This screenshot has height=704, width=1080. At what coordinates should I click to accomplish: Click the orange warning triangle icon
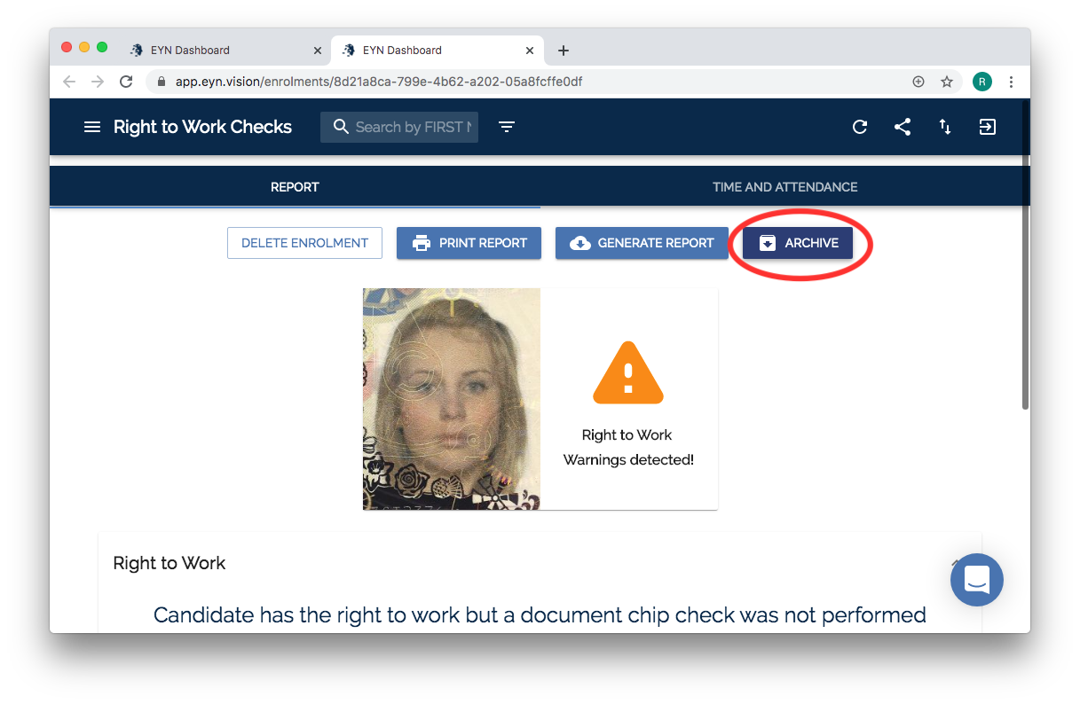pos(628,372)
